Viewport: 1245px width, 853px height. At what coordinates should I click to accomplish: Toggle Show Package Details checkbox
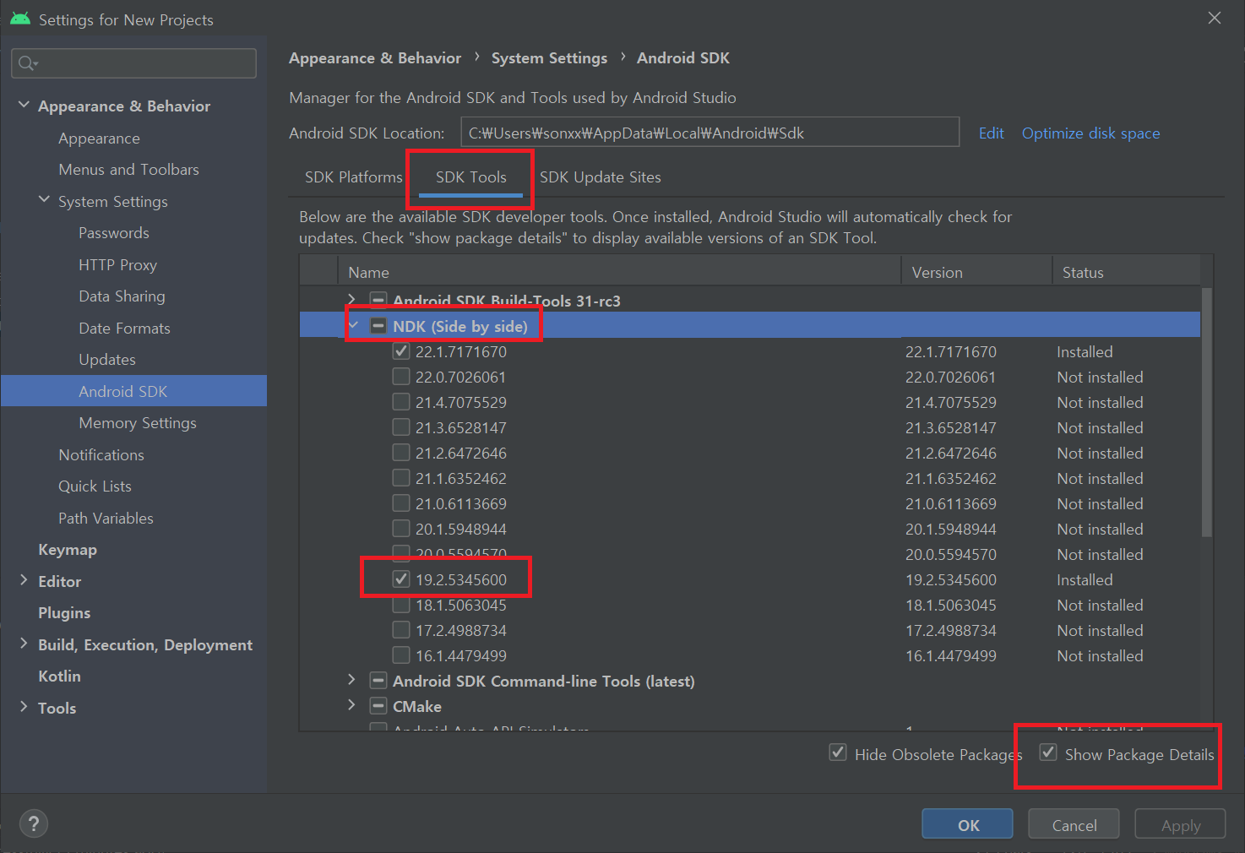(x=1048, y=752)
